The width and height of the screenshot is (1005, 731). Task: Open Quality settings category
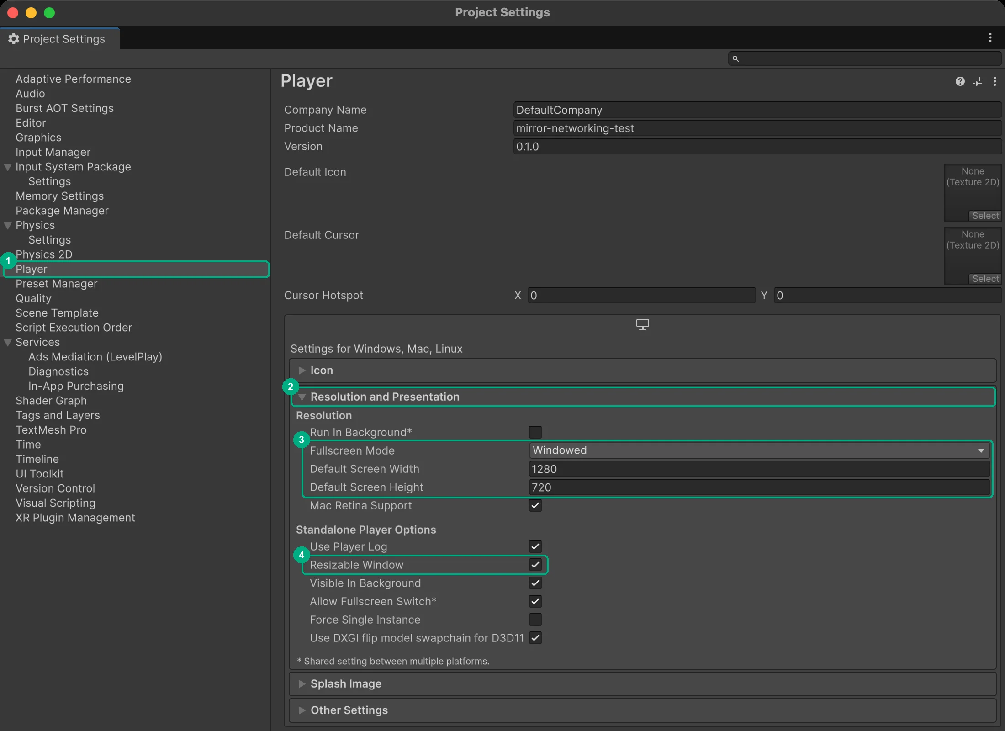(33, 298)
